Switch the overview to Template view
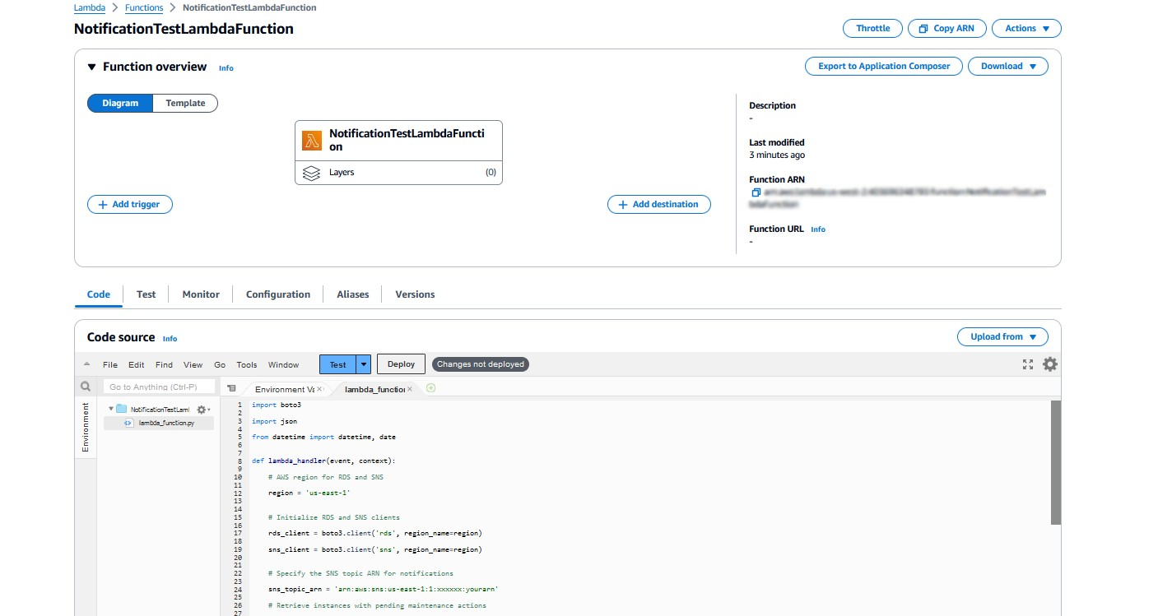The image size is (1158, 616). tap(185, 104)
